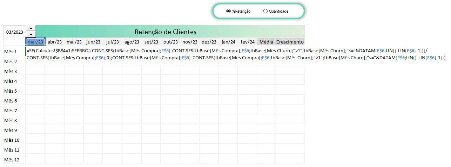Image resolution: width=451 pixels, height=167 pixels.
Task: Click the spinner up arrow beside 03/2023
Action: tap(31, 28)
